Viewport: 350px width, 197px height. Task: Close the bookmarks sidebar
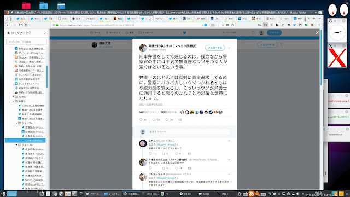tap(45, 33)
